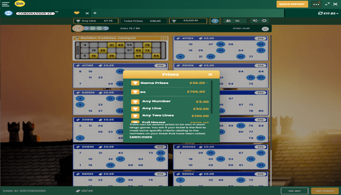Close the Prizes popup
Screen dimensions: 341x195
(210, 74)
